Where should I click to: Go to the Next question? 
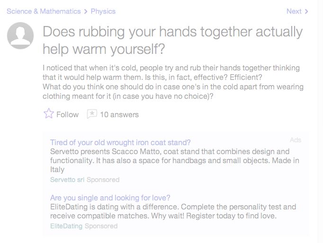click(x=294, y=11)
